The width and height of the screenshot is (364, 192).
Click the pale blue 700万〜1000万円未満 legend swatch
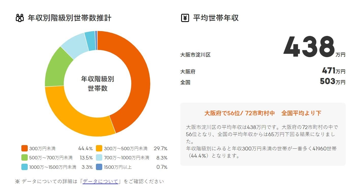pos(99,158)
